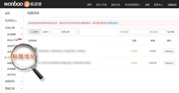
Task: Click 开始优化 for the 3500.00 item
Action: tap(169, 63)
